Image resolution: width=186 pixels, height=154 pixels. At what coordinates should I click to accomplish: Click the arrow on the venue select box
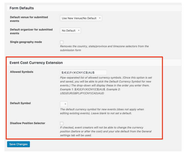(x=100, y=18)
